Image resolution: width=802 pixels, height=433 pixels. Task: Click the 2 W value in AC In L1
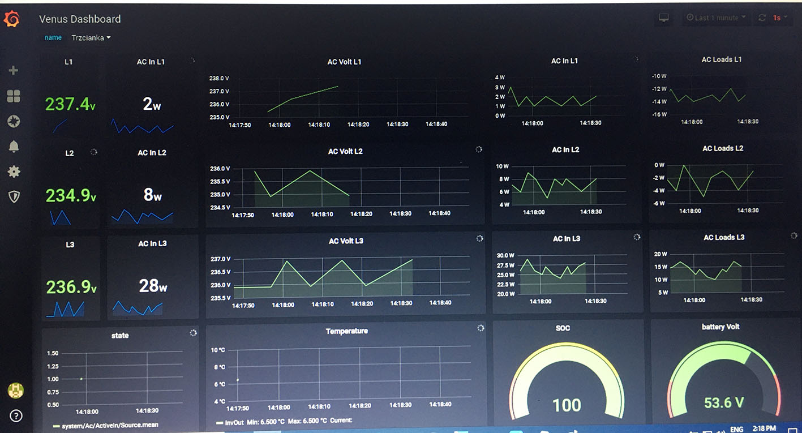[152, 104]
